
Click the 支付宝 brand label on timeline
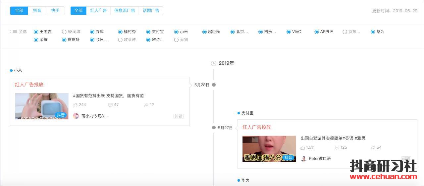point(247,113)
